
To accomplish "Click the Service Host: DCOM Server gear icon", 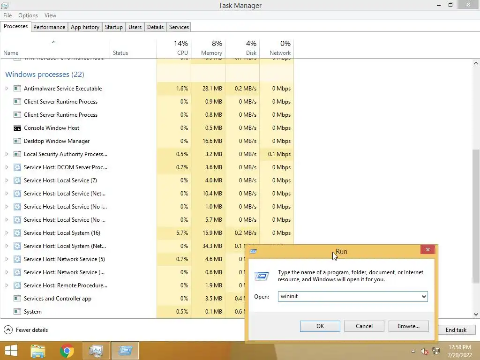I will (x=17, y=167).
